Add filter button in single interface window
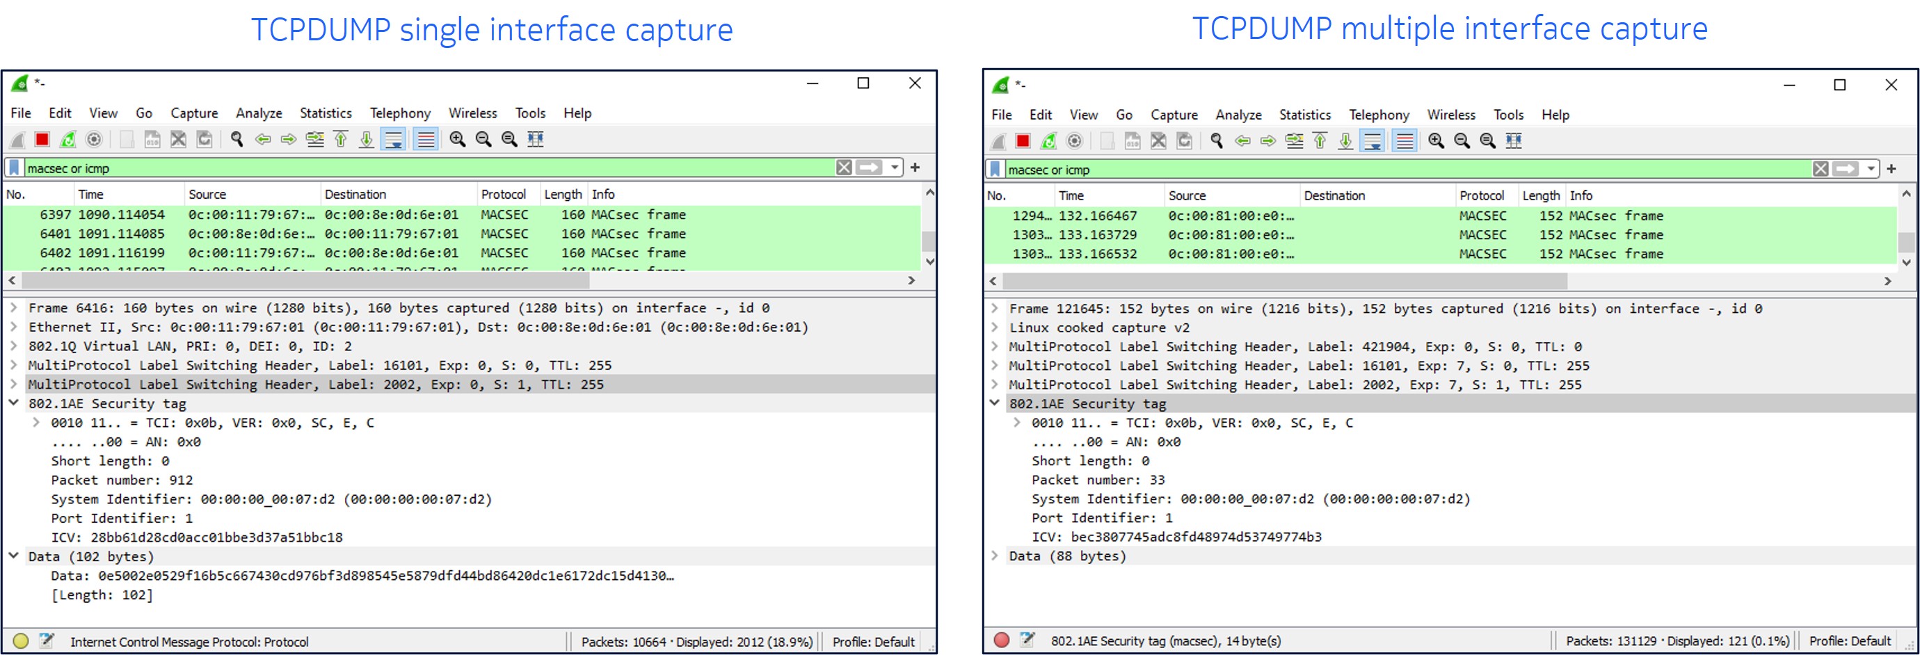Screen dimensions: 1920x655 pos(915,168)
